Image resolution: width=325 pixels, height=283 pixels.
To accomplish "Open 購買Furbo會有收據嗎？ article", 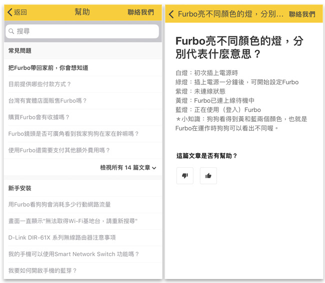I will point(83,117).
